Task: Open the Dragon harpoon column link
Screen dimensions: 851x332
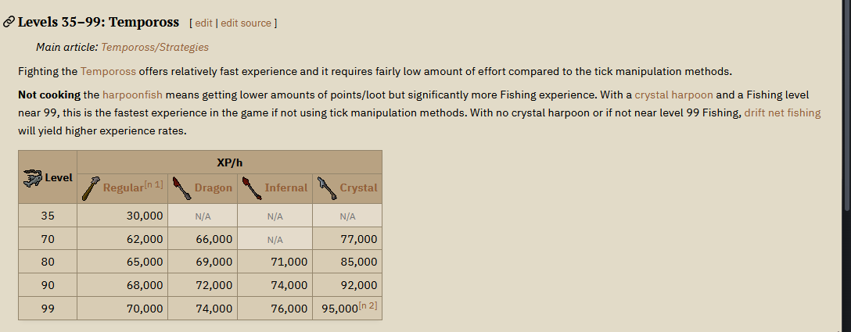Action: 214,187
